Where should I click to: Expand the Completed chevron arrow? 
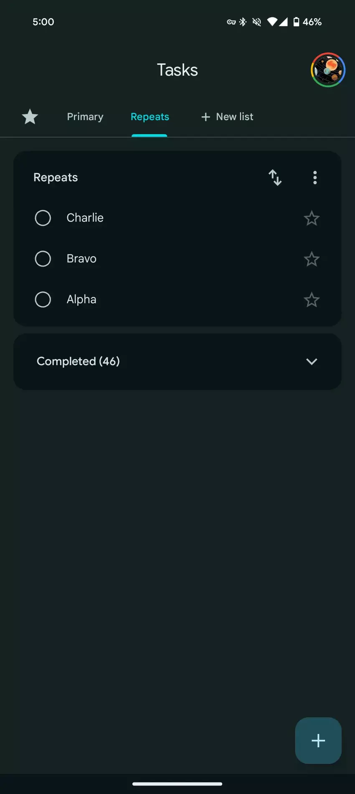312,362
